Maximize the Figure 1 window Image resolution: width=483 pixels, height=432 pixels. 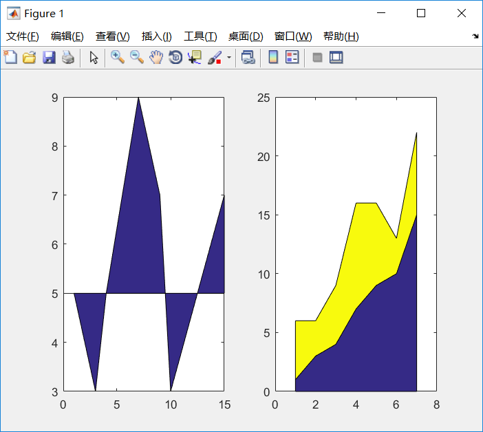coord(421,13)
